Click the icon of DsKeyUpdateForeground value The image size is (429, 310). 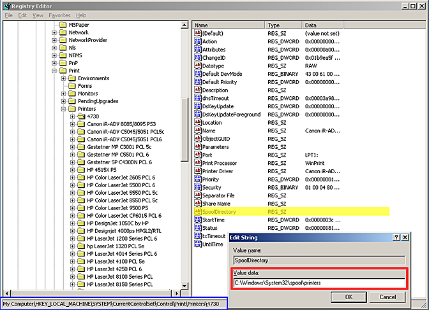pyautogui.click(x=198, y=115)
